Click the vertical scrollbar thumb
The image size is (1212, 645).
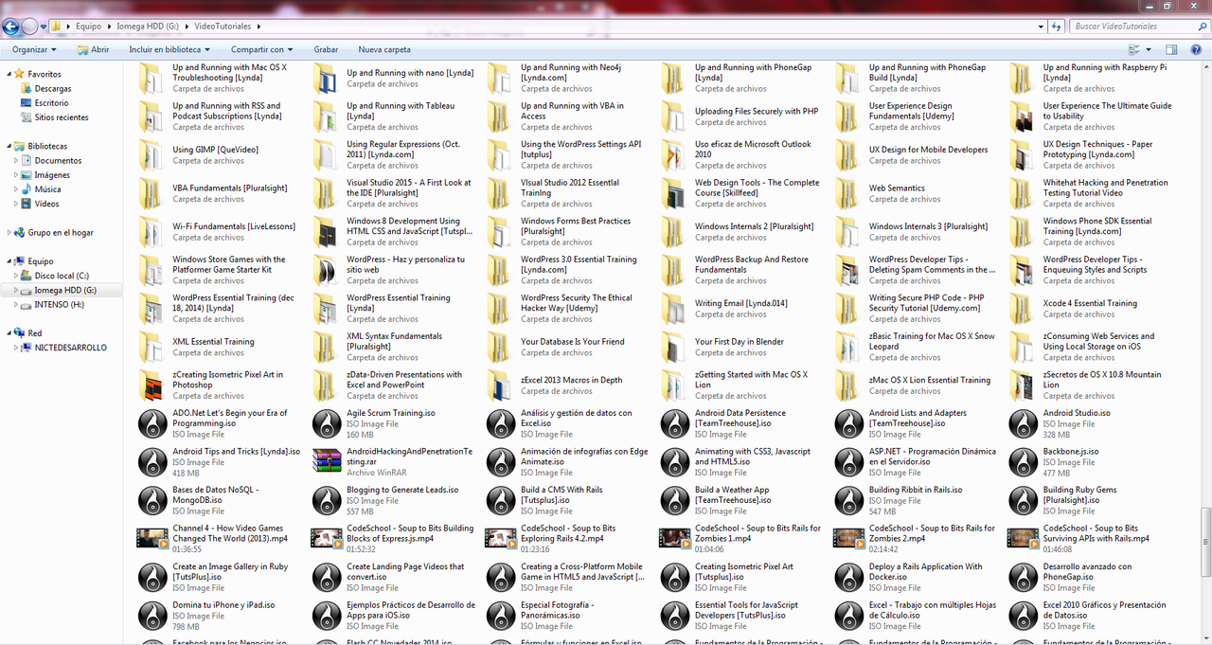[1205, 540]
